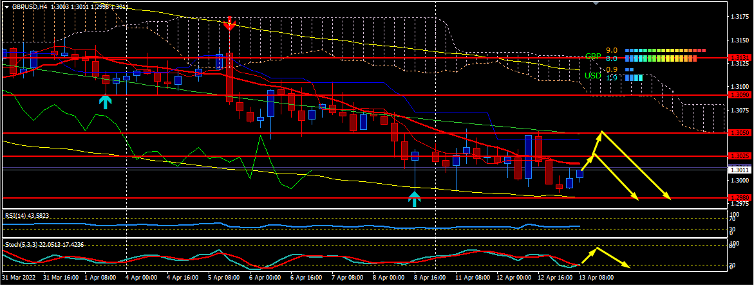Image resolution: width=754 pixels, height=286 pixels.
Task: Click the RSI(14) 43.5823 indicator label
Action: tap(27, 216)
